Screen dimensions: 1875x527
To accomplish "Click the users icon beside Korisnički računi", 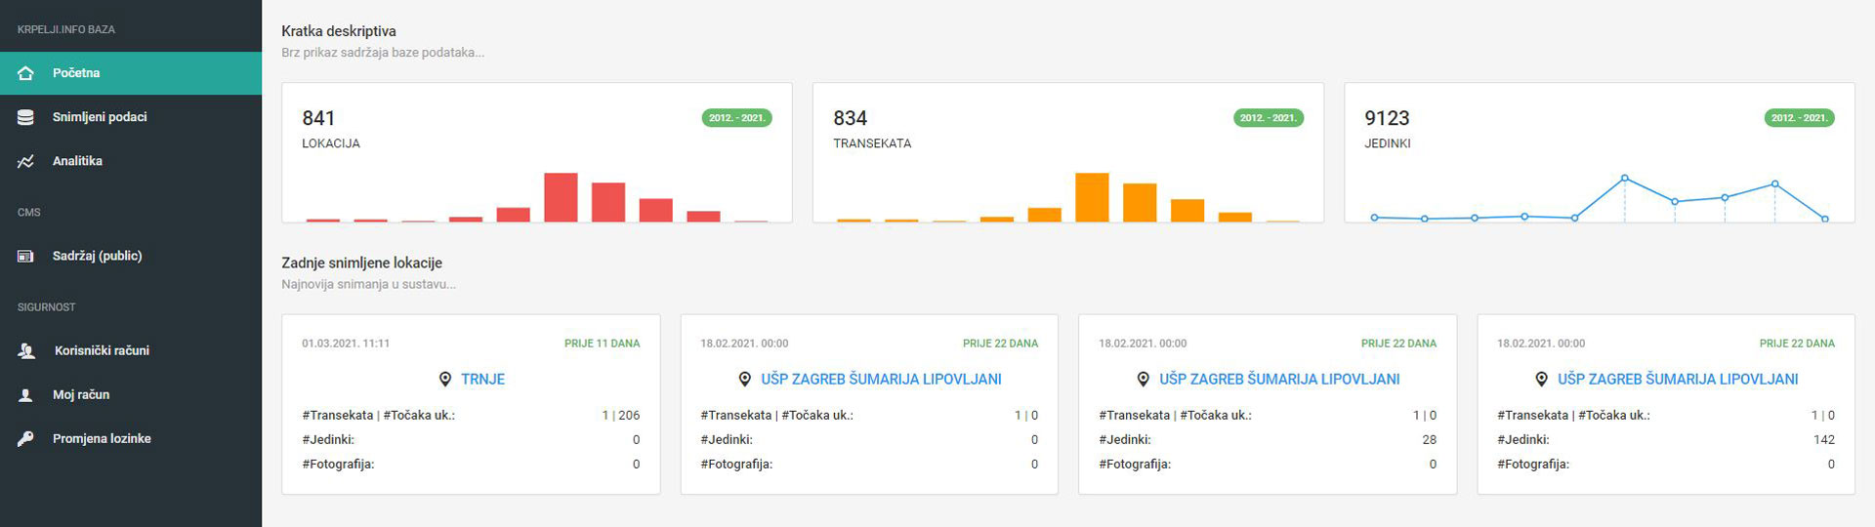I will 26,350.
